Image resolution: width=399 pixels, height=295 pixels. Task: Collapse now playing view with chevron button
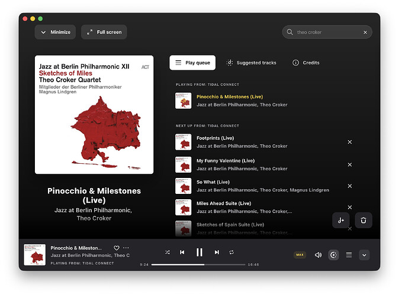coord(364,255)
